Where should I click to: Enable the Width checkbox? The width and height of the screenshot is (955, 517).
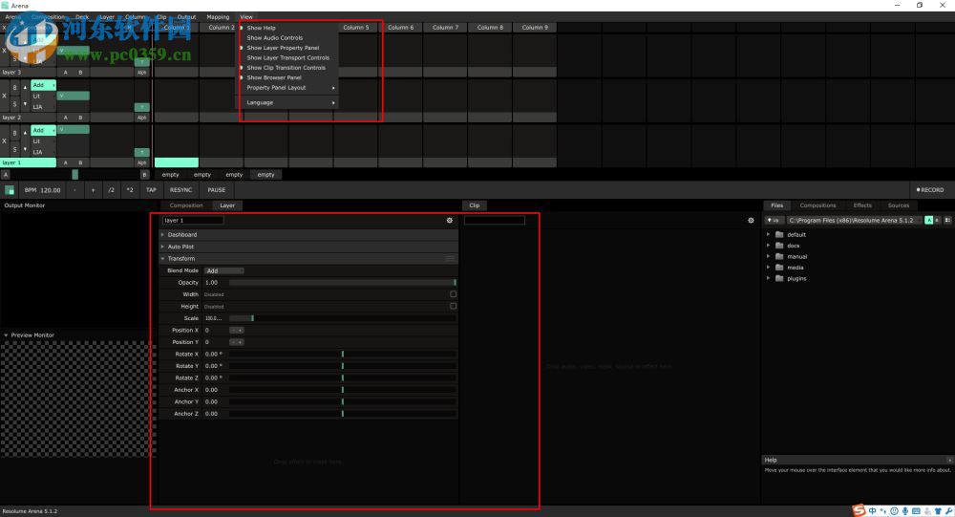pos(453,294)
